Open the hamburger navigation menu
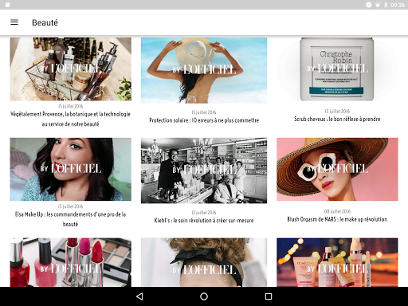This screenshot has height=306, width=408. 14,22
